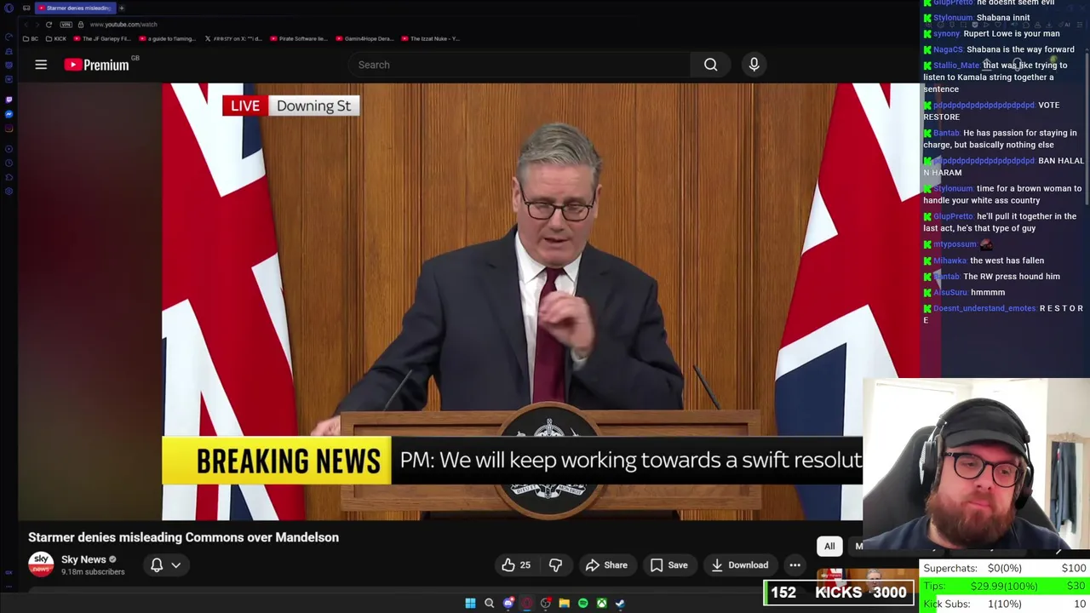1090x613 pixels.
Task: Open Xbox app from the taskbar
Action: [601, 604]
